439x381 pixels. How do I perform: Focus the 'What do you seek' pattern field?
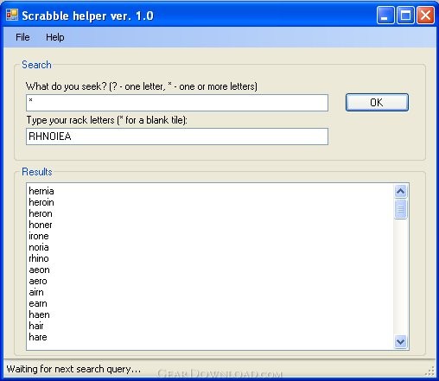point(177,103)
